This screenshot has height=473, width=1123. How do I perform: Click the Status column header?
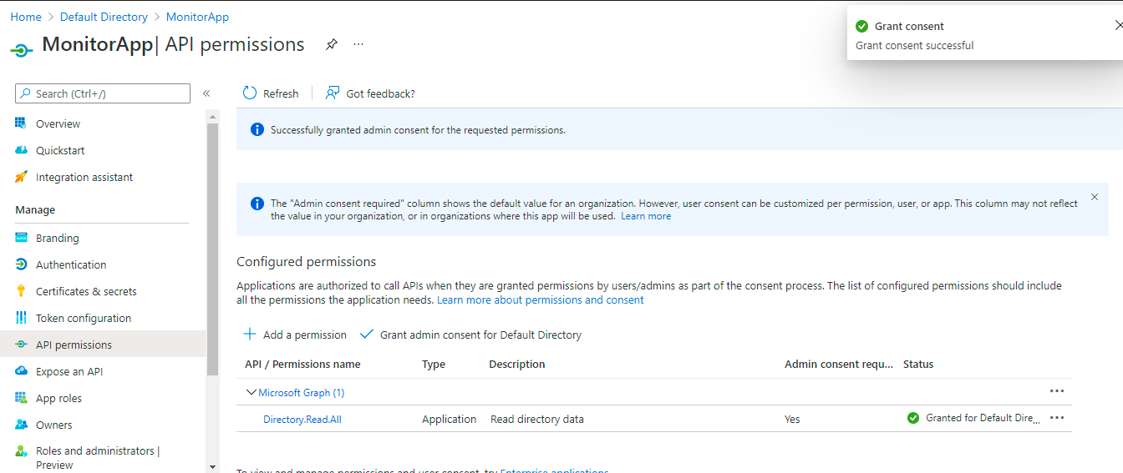tap(918, 364)
